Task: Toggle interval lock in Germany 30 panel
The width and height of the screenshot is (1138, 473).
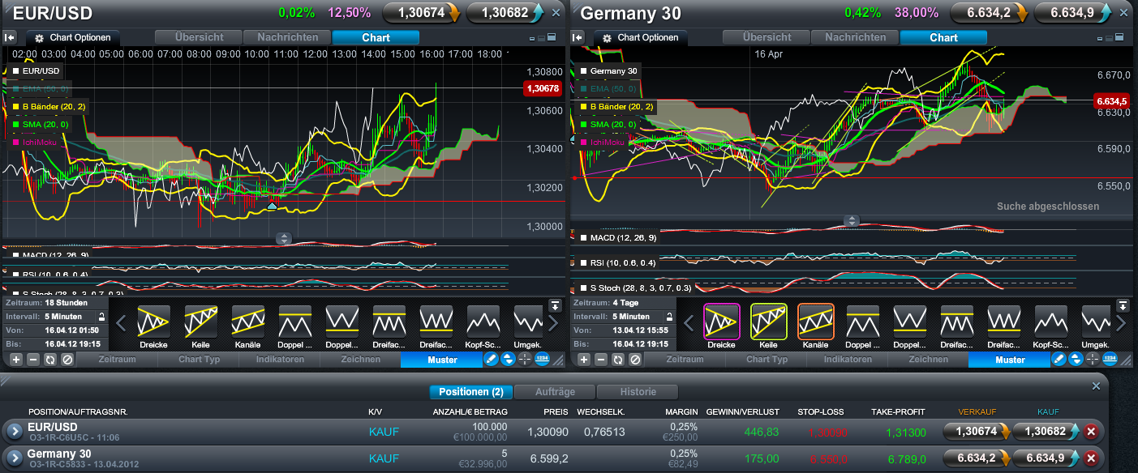Action: 669,317
